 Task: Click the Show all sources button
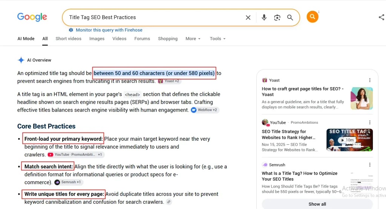point(317,204)
